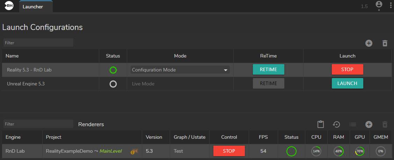Launch the Unreal Engine 5.3 configuration
Image resolution: width=394 pixels, height=160 pixels.
point(347,83)
